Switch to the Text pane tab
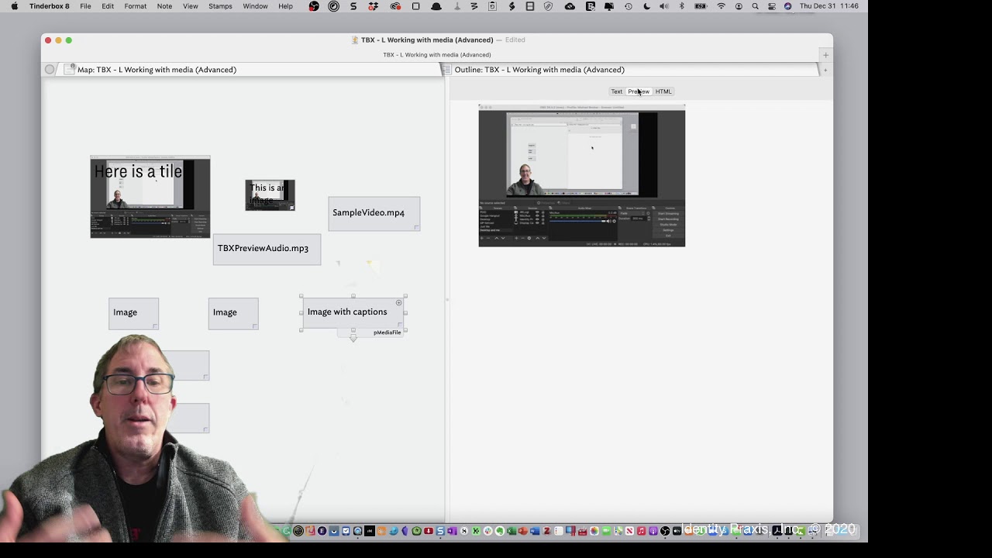The height and width of the screenshot is (558, 992). pyautogui.click(x=616, y=91)
